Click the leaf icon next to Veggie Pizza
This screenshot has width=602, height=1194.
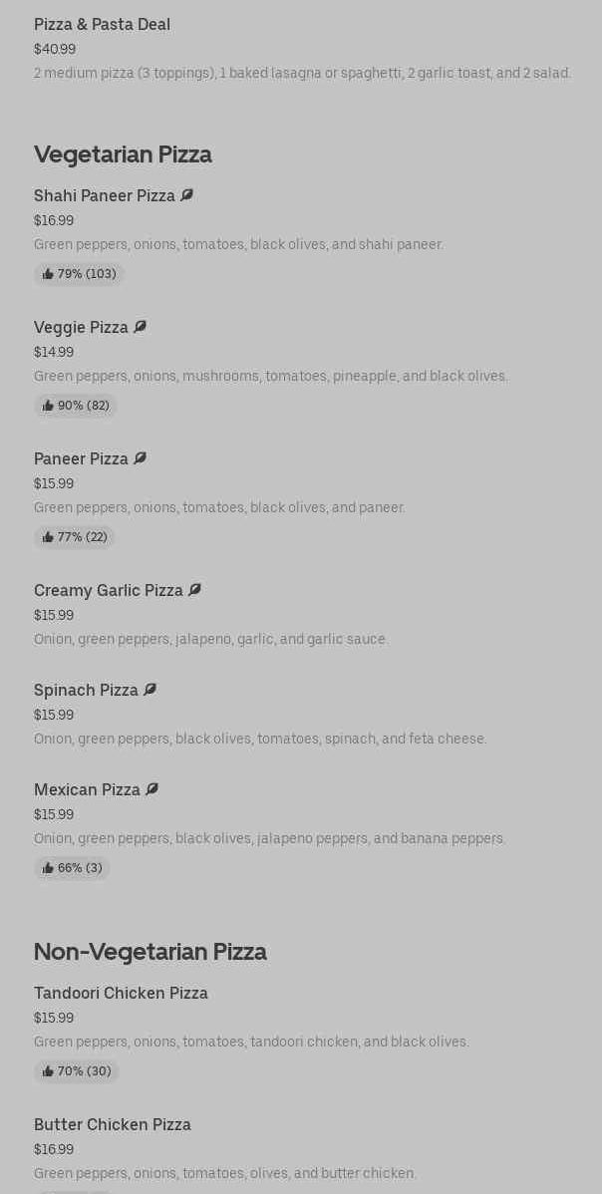pos(140,327)
